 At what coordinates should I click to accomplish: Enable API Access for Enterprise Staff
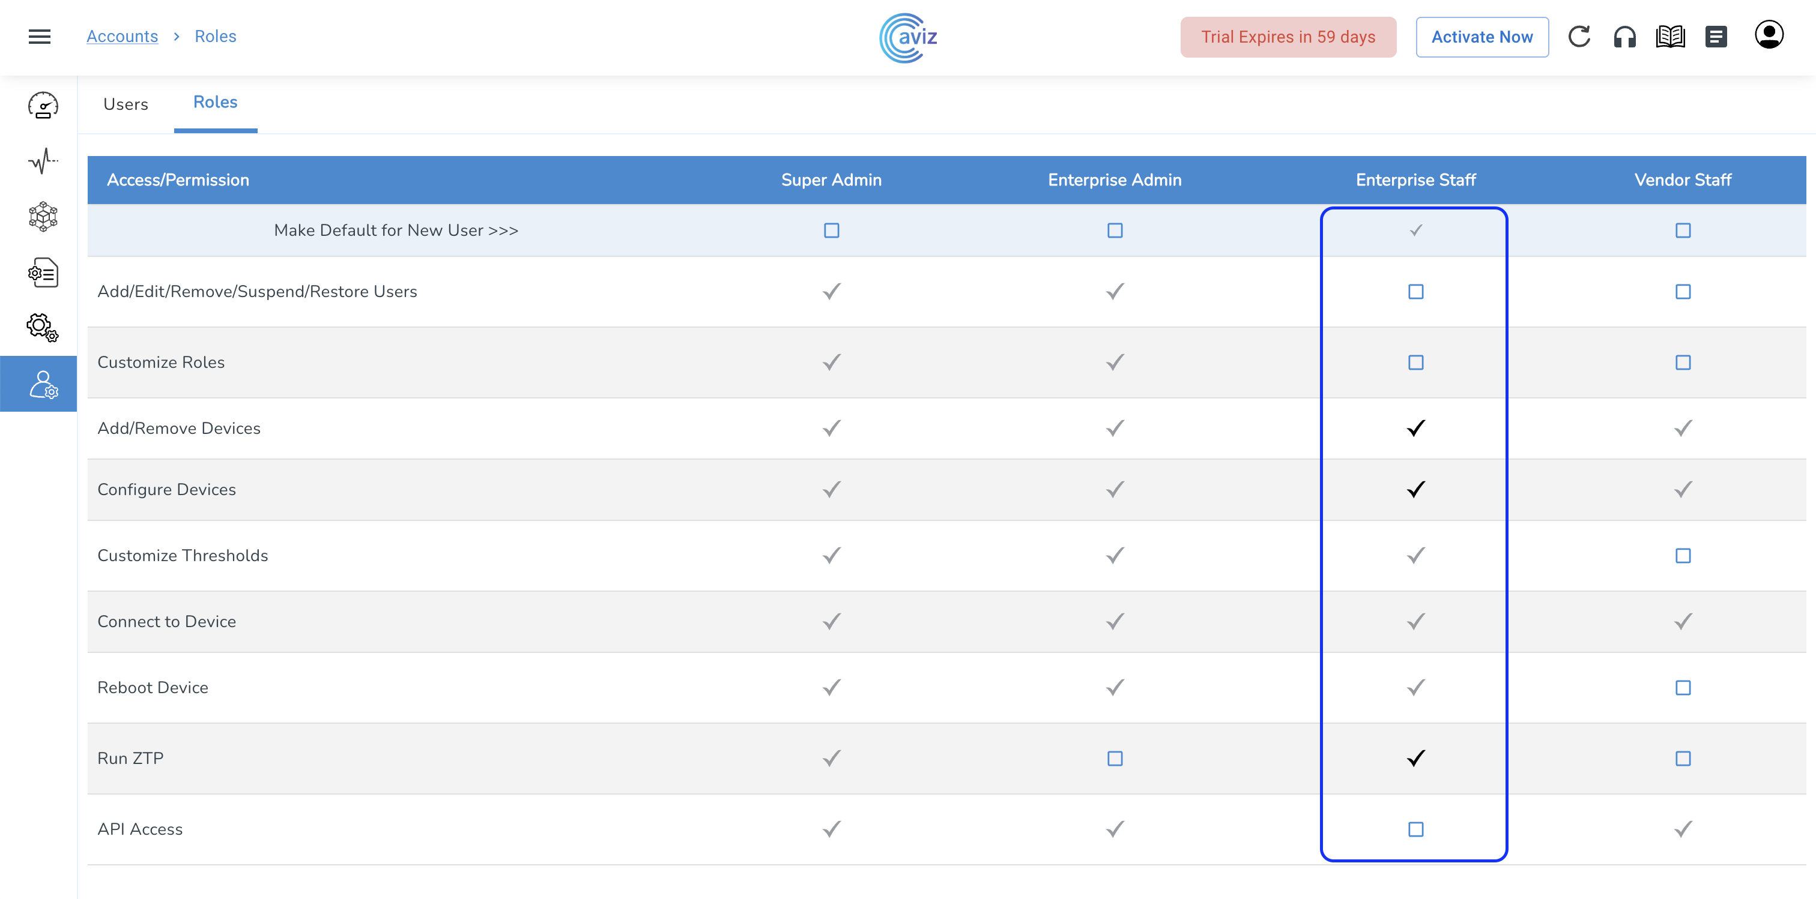[x=1415, y=829]
